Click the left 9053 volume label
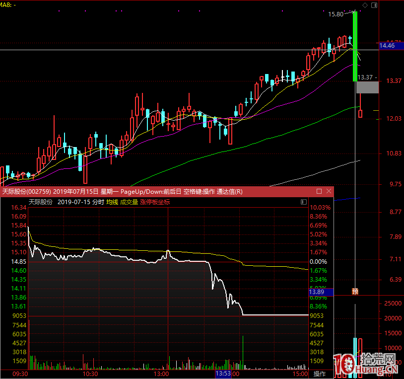This screenshot has height=379, width=404. [x=19, y=316]
